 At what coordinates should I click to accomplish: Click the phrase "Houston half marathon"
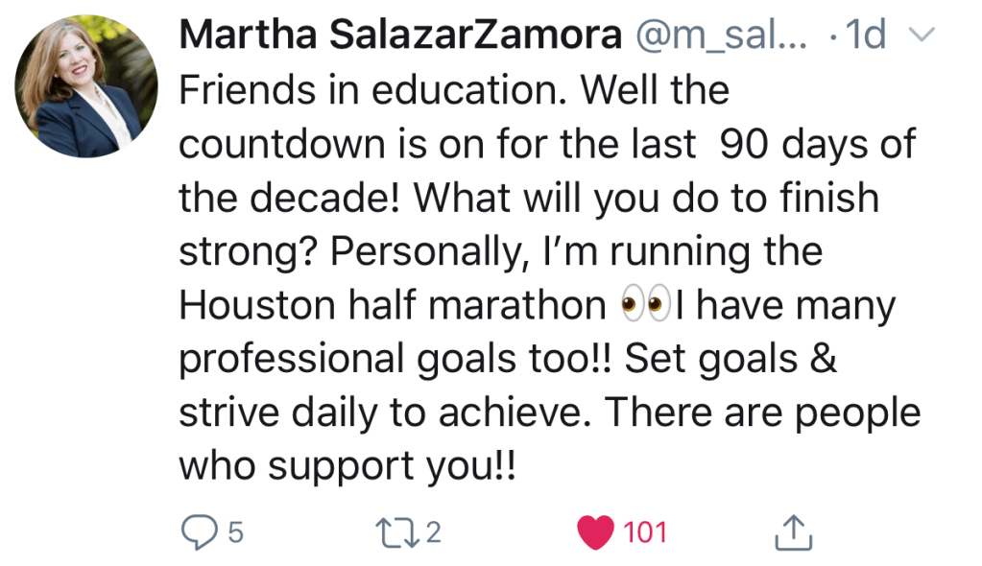(x=393, y=306)
